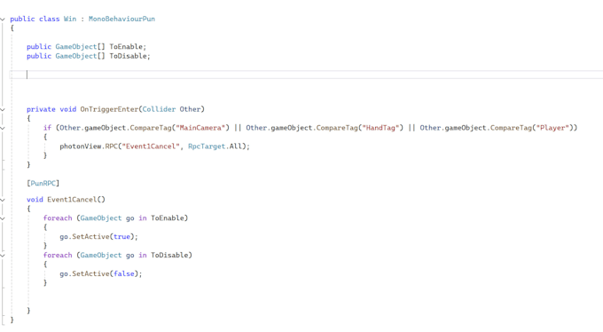This screenshot has width=603, height=332.
Task: Click the RPC method call
Action: click(x=112, y=146)
